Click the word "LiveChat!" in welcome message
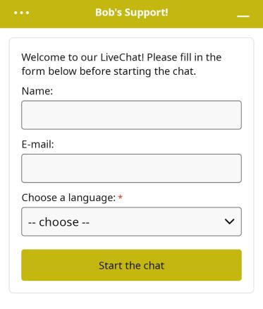Viewport: 263px width, 309px height. 122,57
